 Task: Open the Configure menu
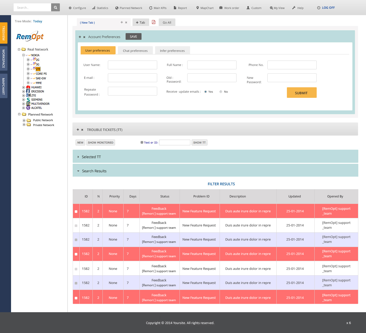pos(77,8)
